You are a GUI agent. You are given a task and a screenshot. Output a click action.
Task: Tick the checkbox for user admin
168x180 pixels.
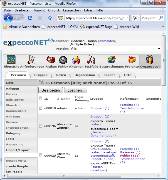41,108
